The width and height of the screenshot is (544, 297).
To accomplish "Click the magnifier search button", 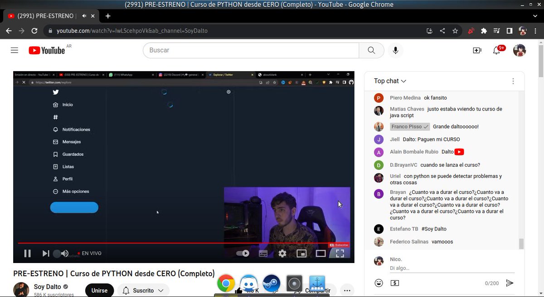I will point(371,50).
